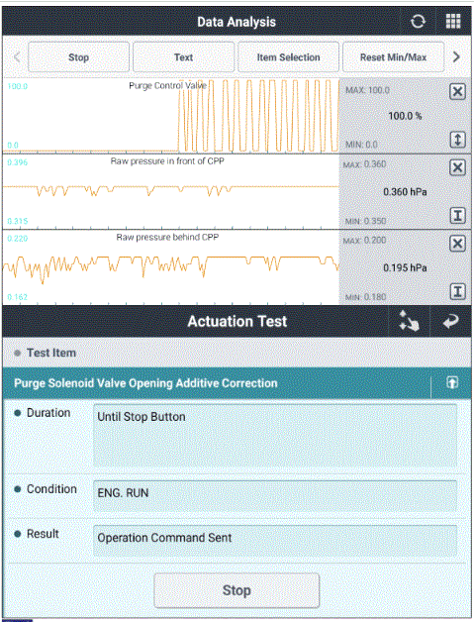Toggle scale range for behind CPP graph
This screenshot has width=474, height=622.
457,291
